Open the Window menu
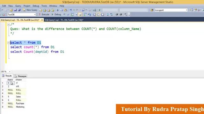Viewport: 204px width, 114px height. coord(53,6)
